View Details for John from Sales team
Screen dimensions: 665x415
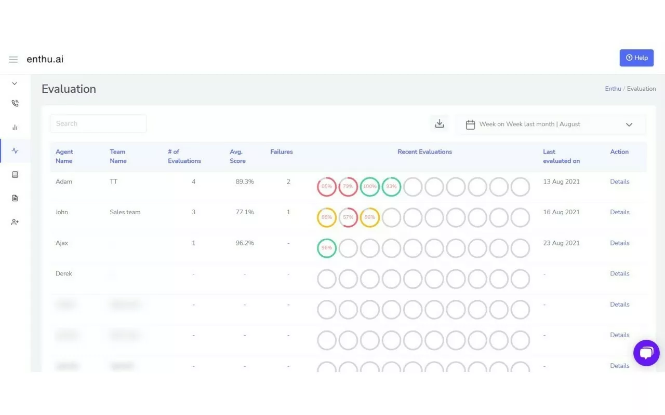[619, 212]
